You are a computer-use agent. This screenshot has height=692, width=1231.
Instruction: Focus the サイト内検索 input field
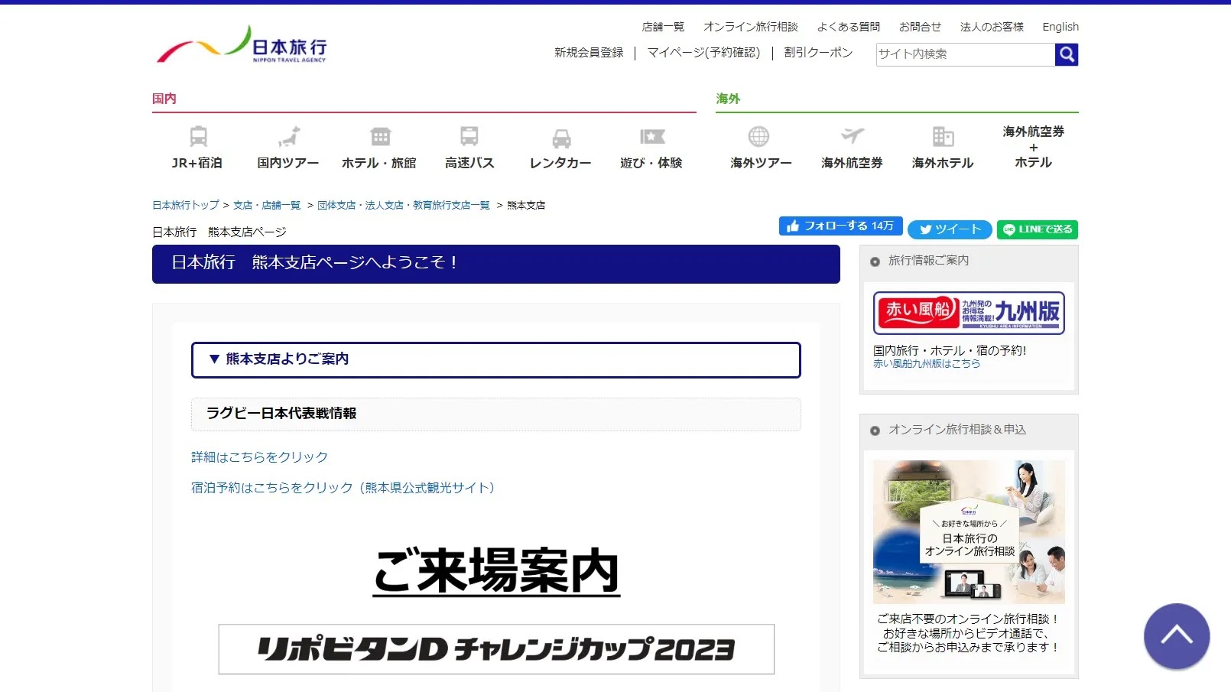pos(966,54)
